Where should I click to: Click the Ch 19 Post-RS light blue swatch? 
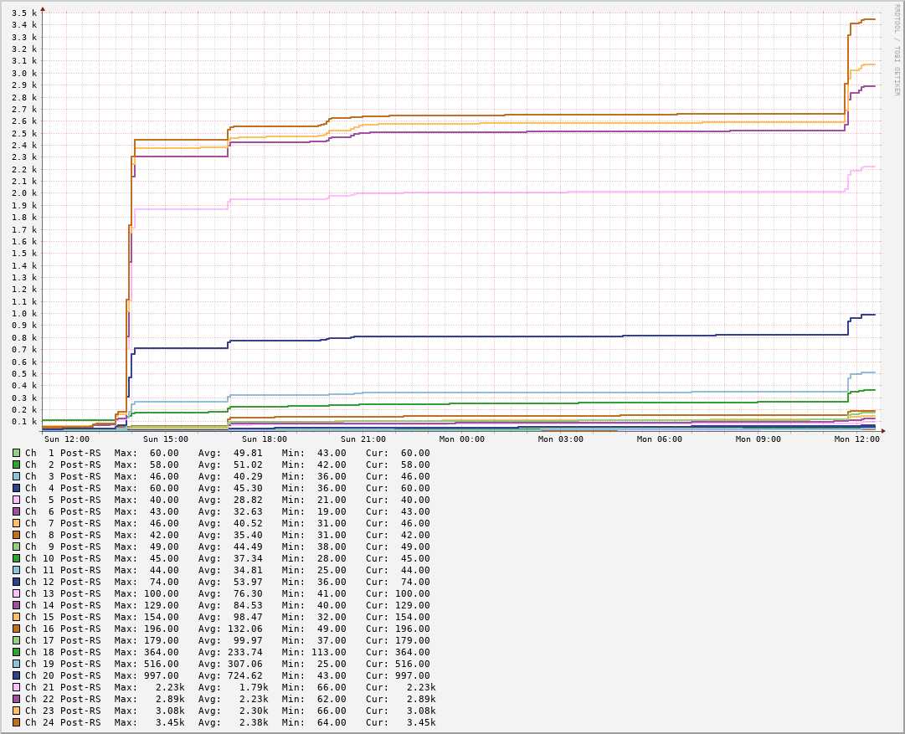pos(16,664)
